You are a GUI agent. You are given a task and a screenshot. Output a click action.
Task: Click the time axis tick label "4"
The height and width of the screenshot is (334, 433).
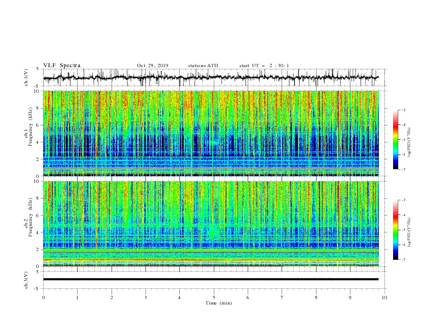(x=179, y=297)
